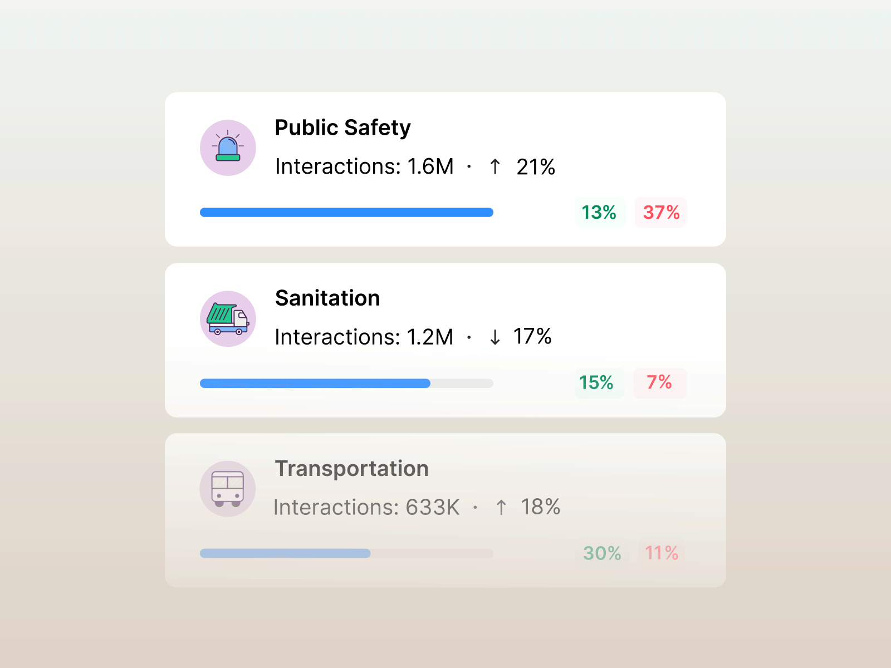Click the upward arrow next to 18%

(x=501, y=507)
